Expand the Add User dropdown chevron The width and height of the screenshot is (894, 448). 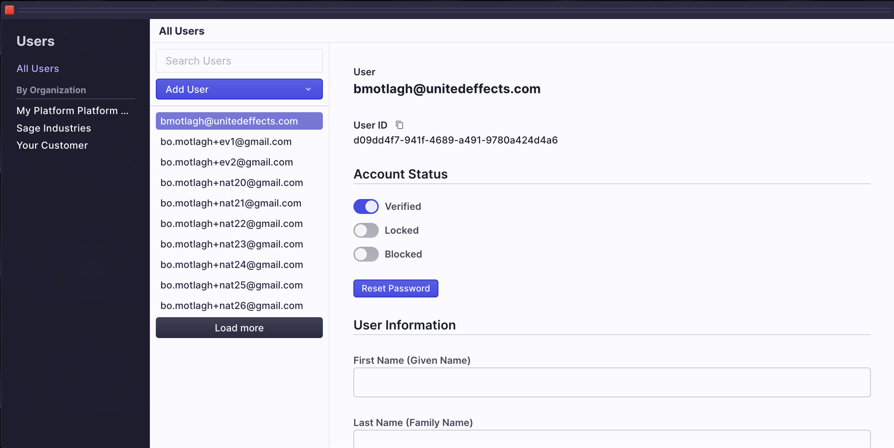[308, 89]
